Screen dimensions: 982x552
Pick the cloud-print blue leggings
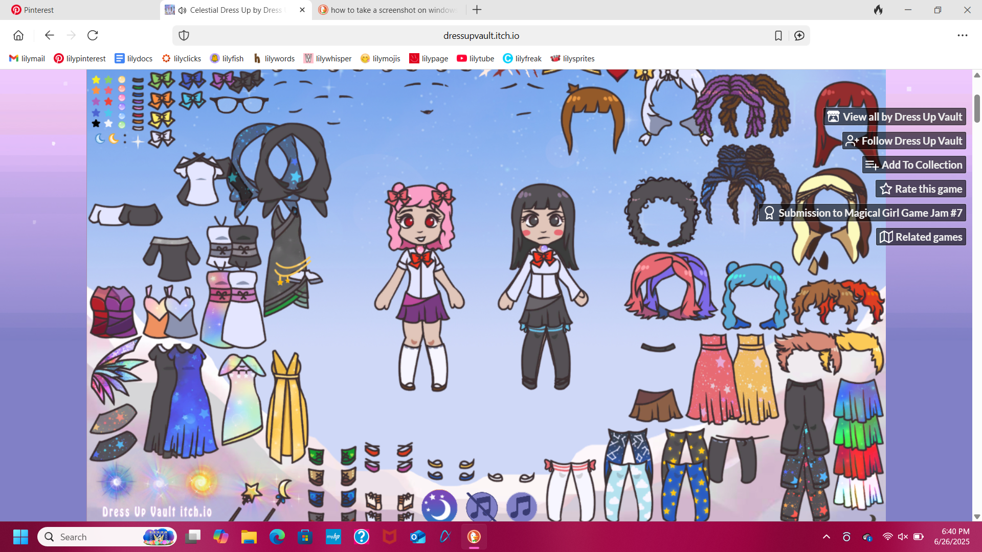(628, 491)
